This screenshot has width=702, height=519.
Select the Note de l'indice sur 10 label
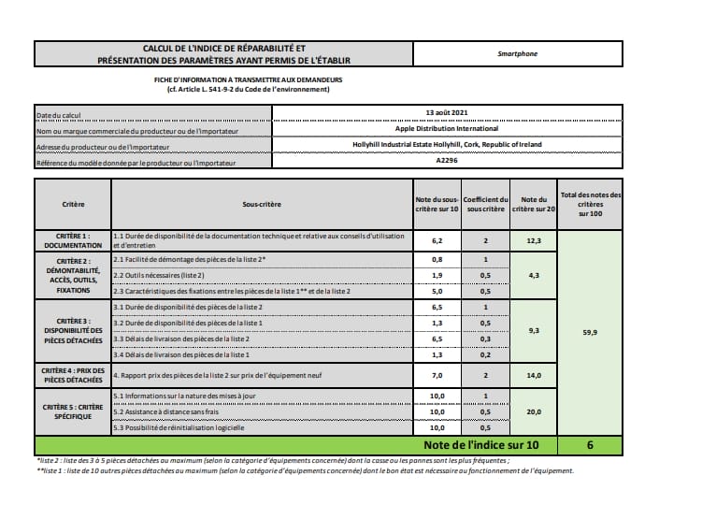(481, 445)
